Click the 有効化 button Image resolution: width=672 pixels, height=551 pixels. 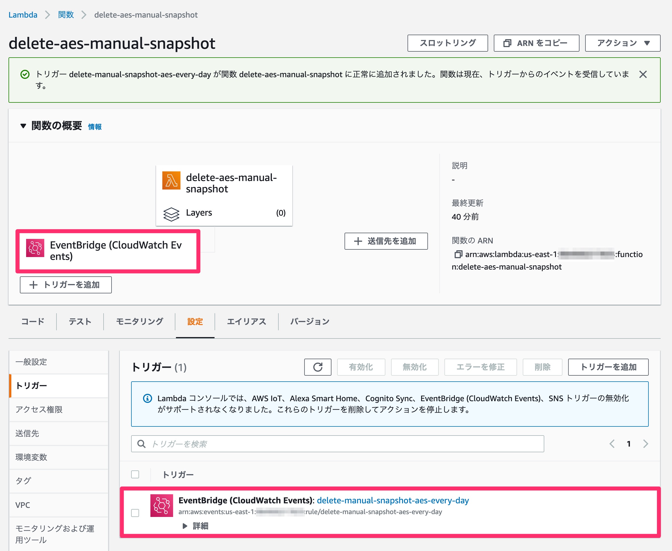(x=361, y=367)
